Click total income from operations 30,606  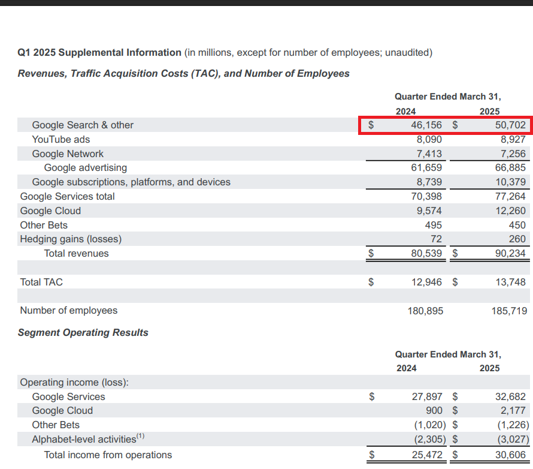point(510,455)
